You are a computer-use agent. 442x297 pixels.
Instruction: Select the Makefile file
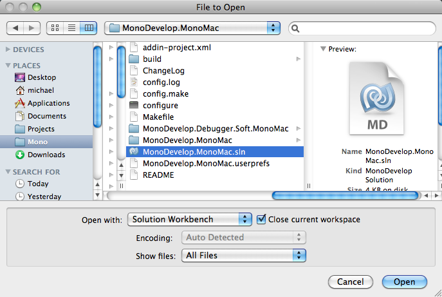click(x=215, y=117)
